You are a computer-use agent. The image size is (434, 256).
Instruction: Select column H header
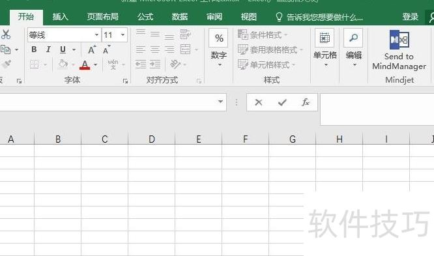click(340, 139)
